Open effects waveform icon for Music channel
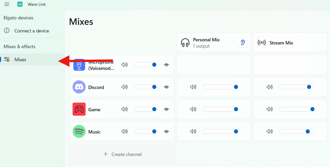The width and height of the screenshot is (330, 167). (x=166, y=131)
